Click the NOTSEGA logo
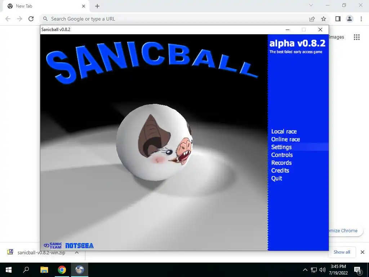Screen dimensions: 369x277 click(x=79, y=246)
